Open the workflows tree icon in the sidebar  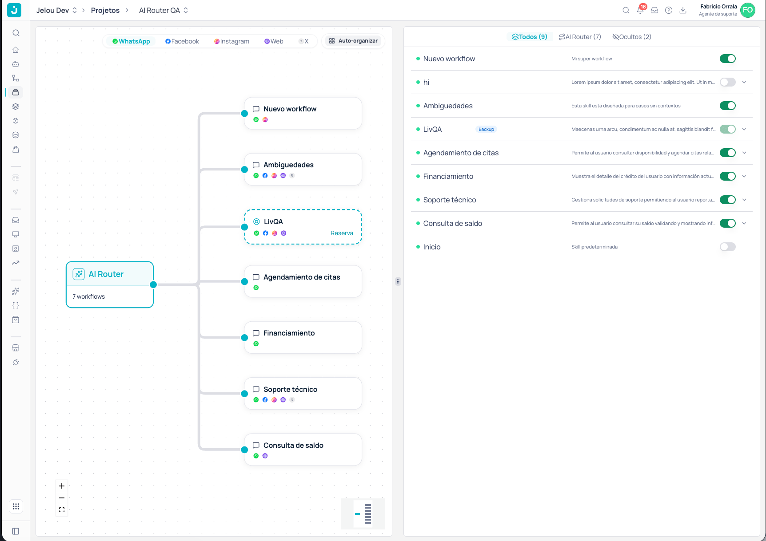pos(16,78)
